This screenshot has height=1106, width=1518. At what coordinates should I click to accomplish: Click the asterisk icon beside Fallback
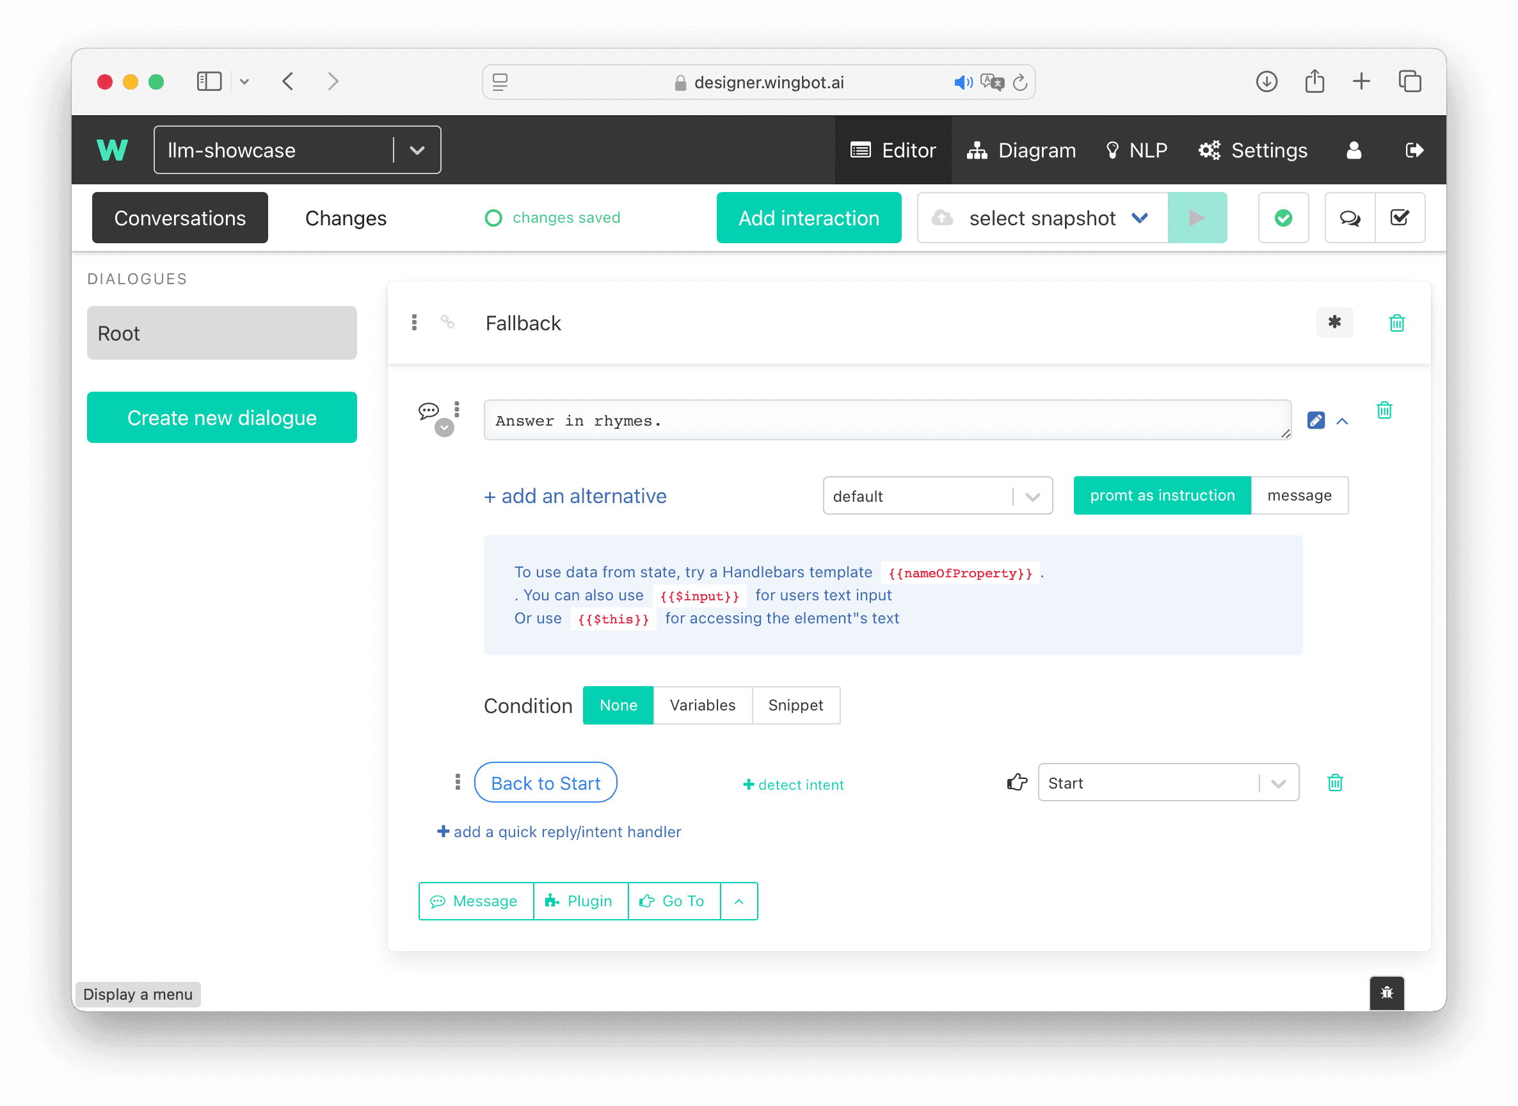1334,323
